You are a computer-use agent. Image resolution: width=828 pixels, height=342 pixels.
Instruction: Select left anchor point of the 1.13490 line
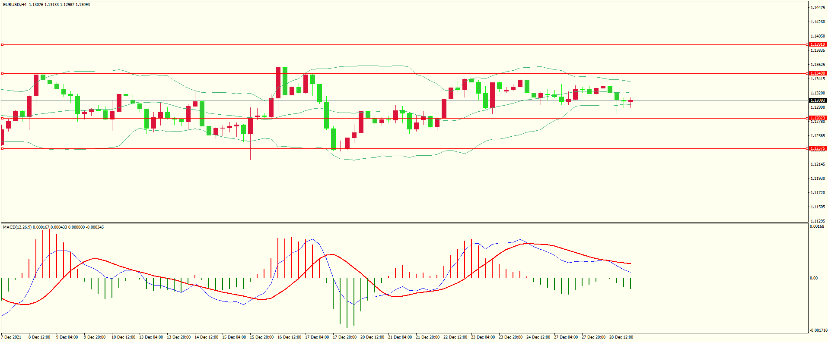pos(2,74)
